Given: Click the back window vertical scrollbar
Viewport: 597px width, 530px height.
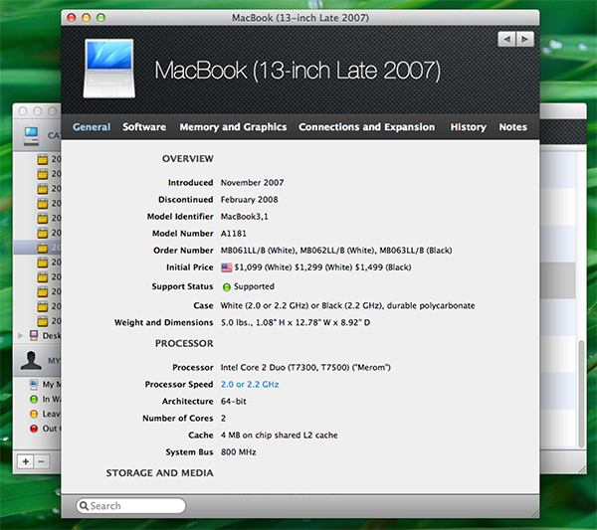Looking at the screenshot, I should tap(581, 394).
